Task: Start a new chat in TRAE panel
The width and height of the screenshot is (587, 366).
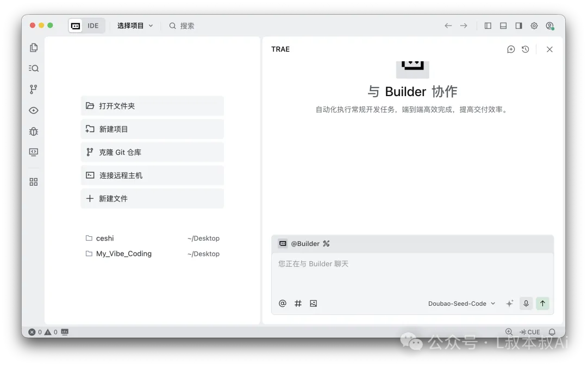Action: tap(511, 49)
